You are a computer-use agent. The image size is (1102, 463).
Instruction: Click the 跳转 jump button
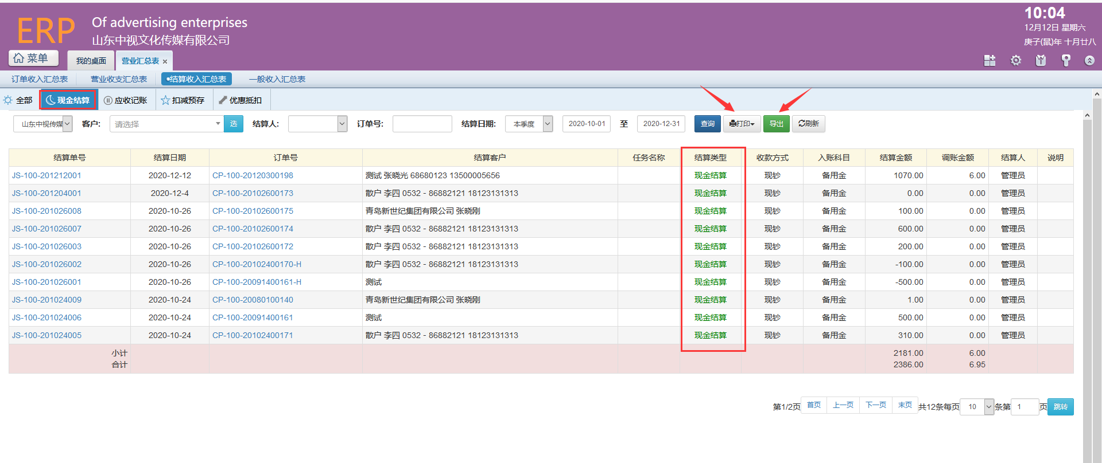(1061, 407)
